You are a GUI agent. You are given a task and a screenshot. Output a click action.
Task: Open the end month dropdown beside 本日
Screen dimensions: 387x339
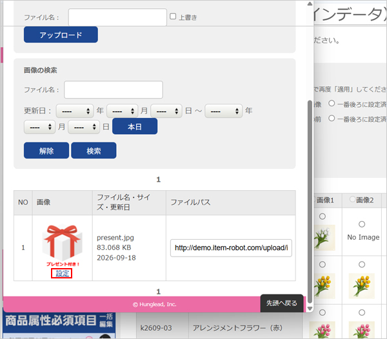click(x=39, y=127)
